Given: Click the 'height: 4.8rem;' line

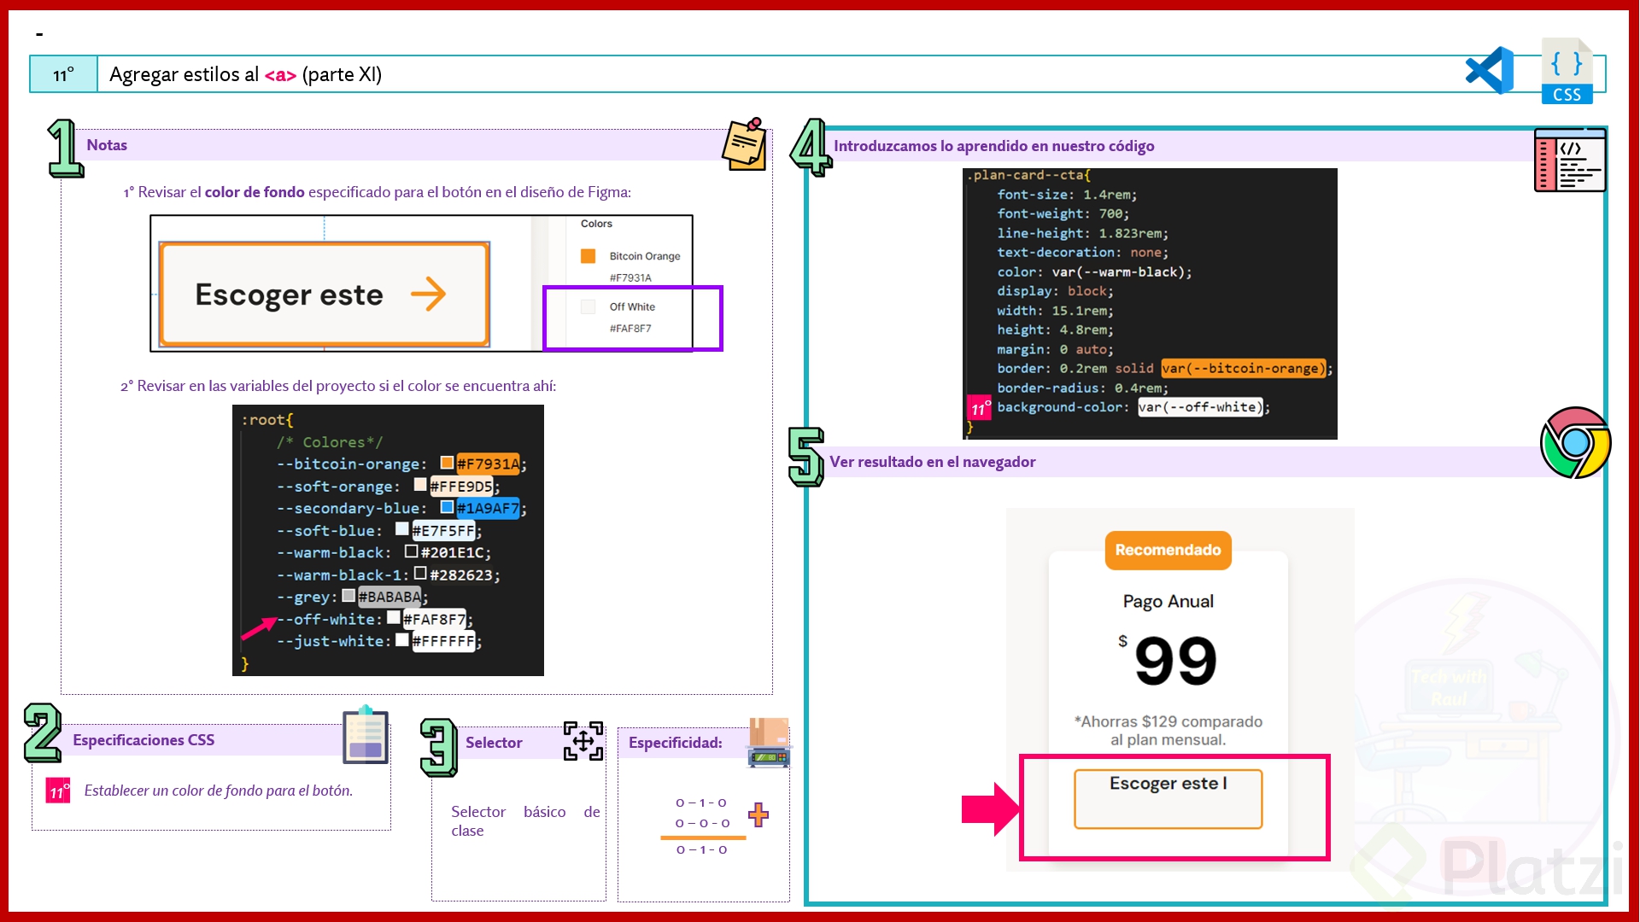Looking at the screenshot, I should (1055, 330).
